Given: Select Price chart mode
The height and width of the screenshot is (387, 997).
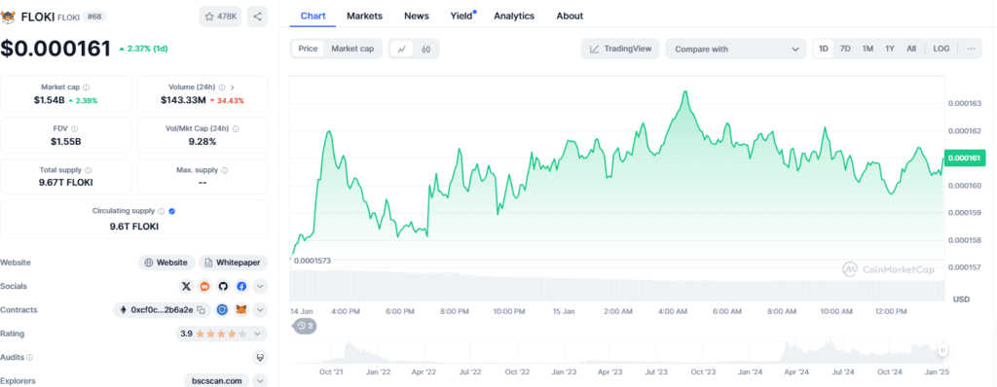Looking at the screenshot, I should coord(308,49).
